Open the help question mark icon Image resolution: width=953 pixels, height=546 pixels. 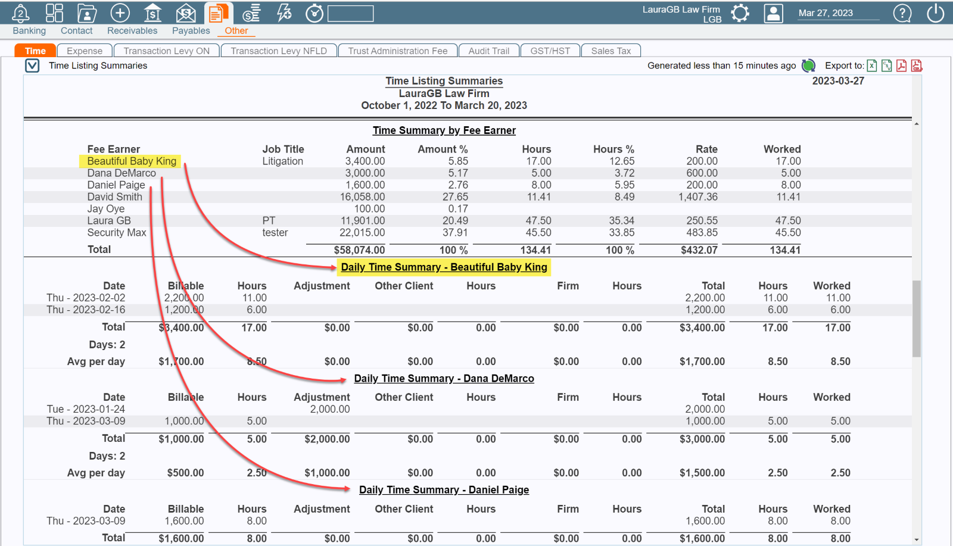[x=902, y=13]
